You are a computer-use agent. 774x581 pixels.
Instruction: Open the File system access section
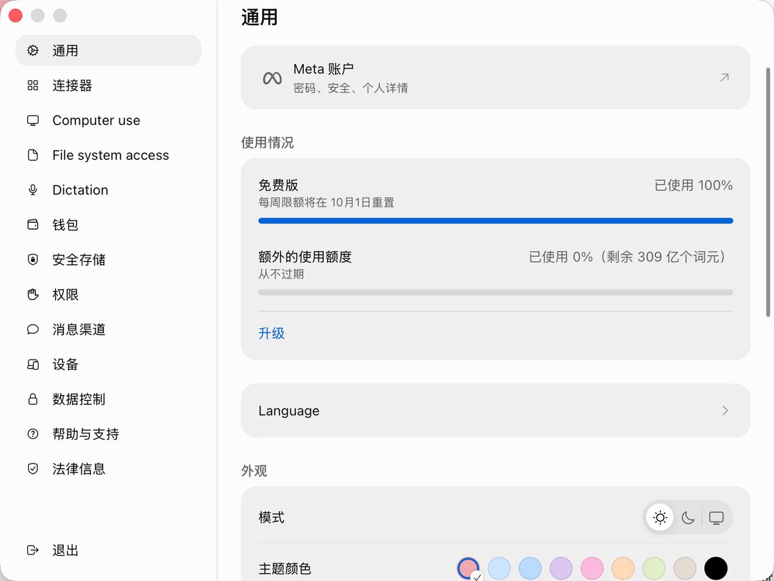(x=108, y=155)
